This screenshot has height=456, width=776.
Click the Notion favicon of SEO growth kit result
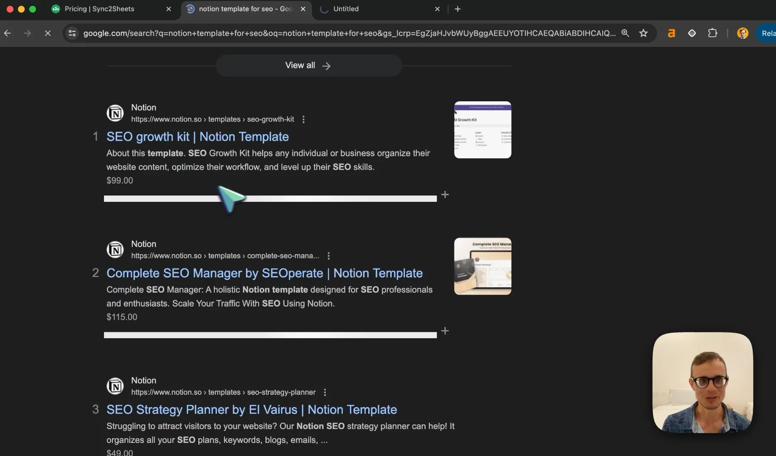coord(115,113)
